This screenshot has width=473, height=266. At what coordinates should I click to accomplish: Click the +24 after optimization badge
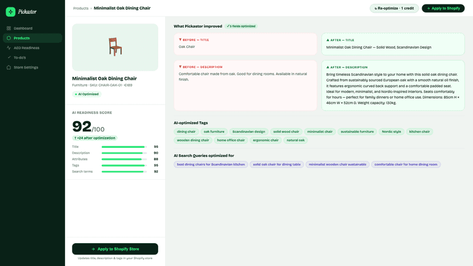[x=95, y=138]
